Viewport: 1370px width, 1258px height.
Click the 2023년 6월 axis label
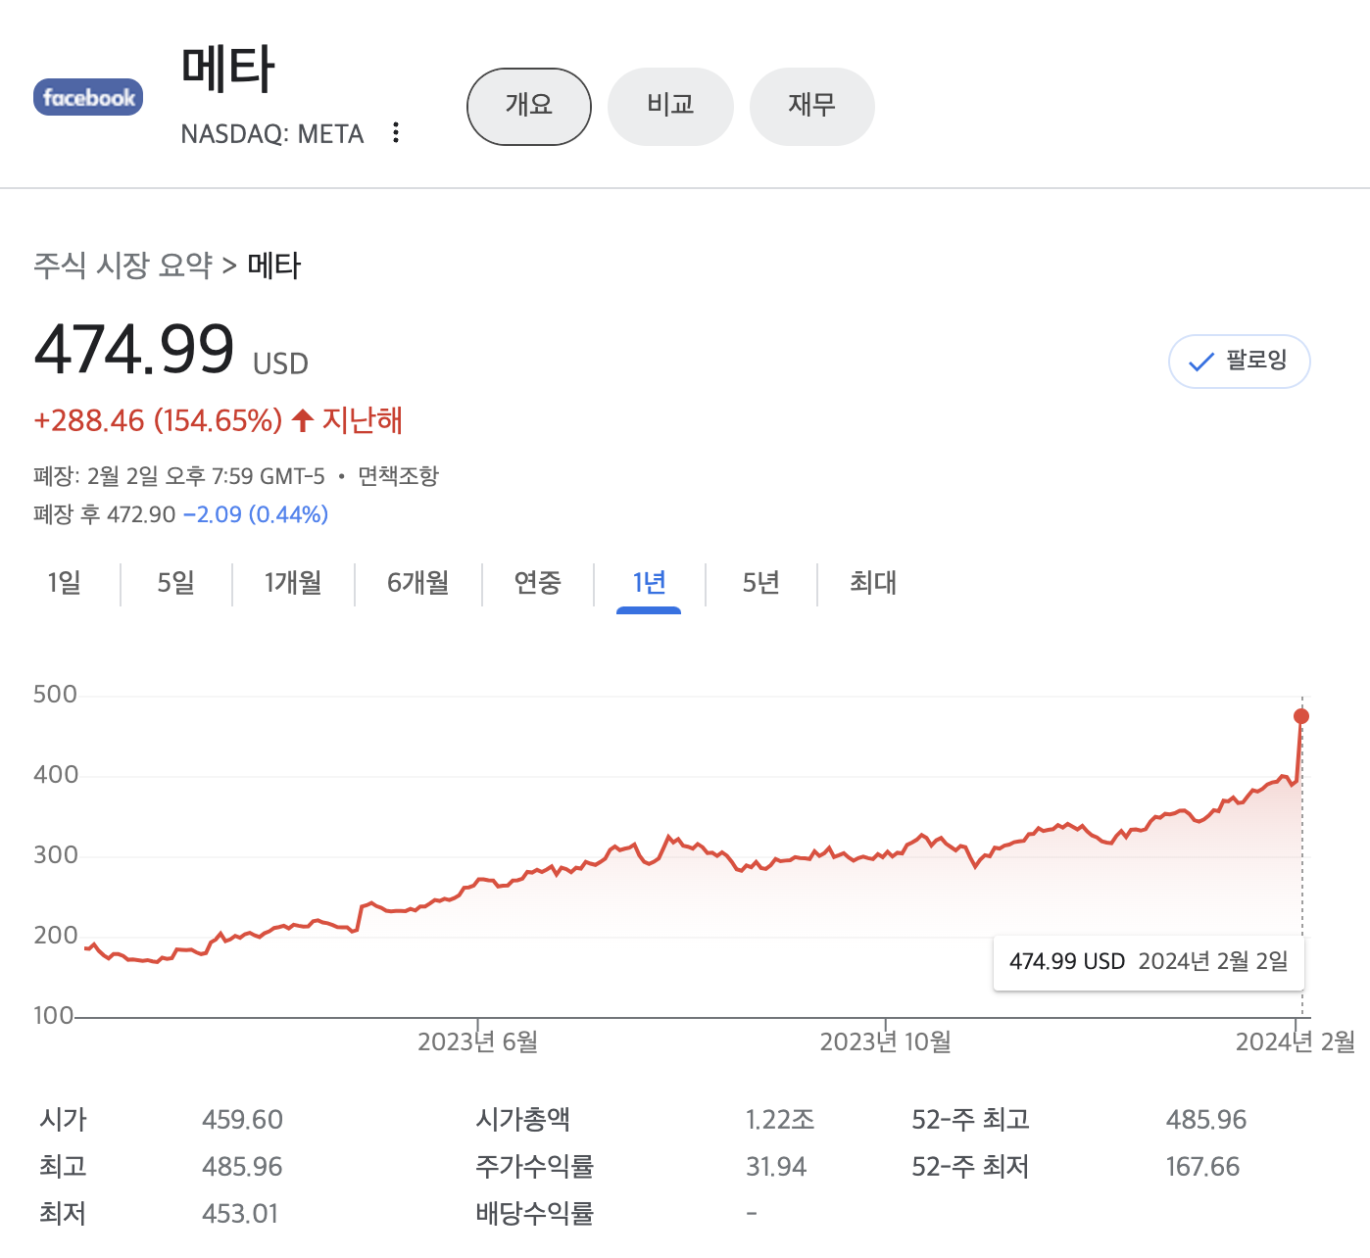click(x=478, y=1041)
